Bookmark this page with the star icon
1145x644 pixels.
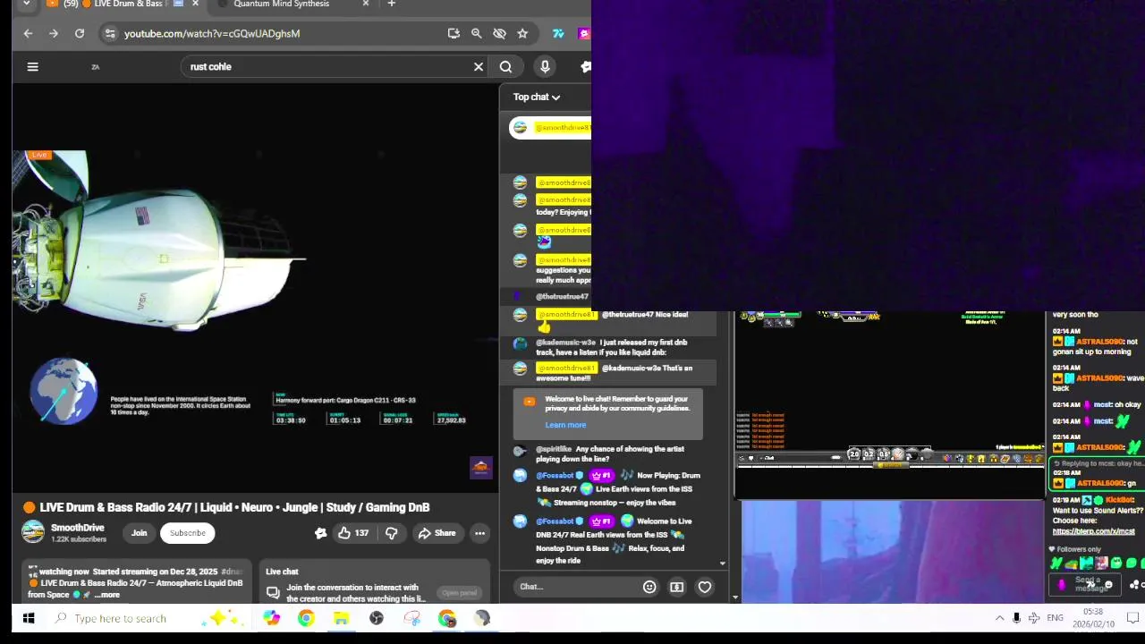click(x=522, y=34)
